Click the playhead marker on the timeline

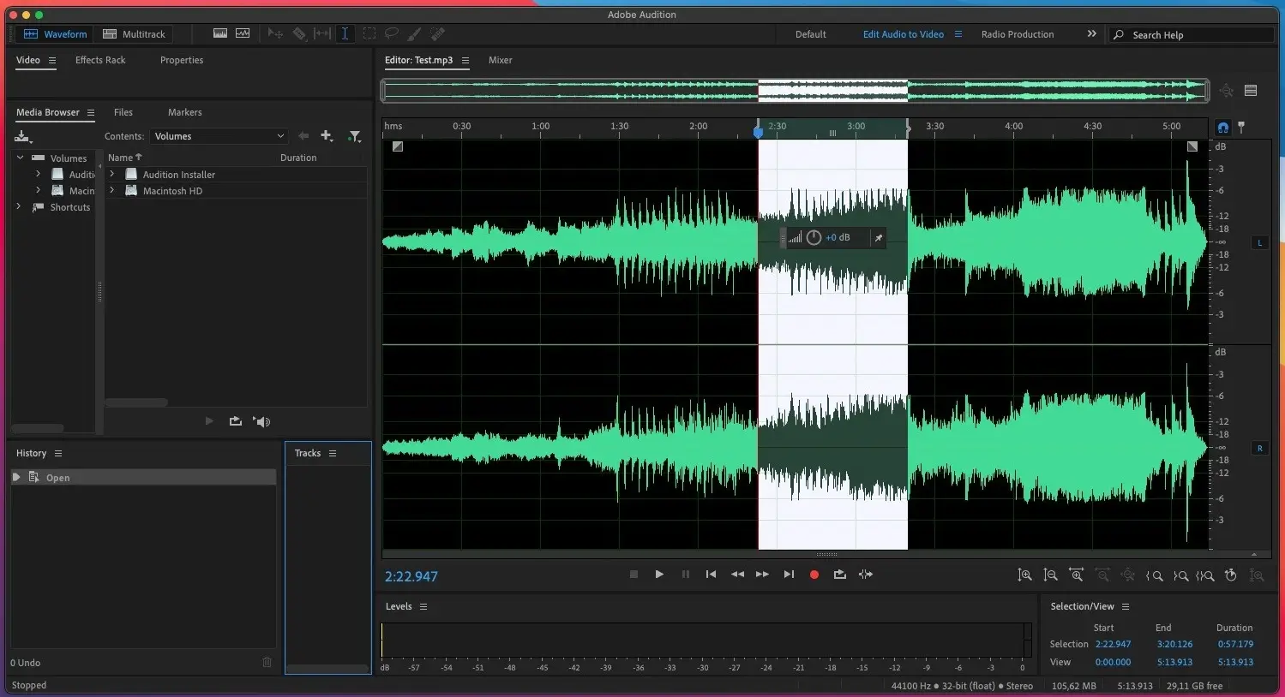click(x=758, y=131)
